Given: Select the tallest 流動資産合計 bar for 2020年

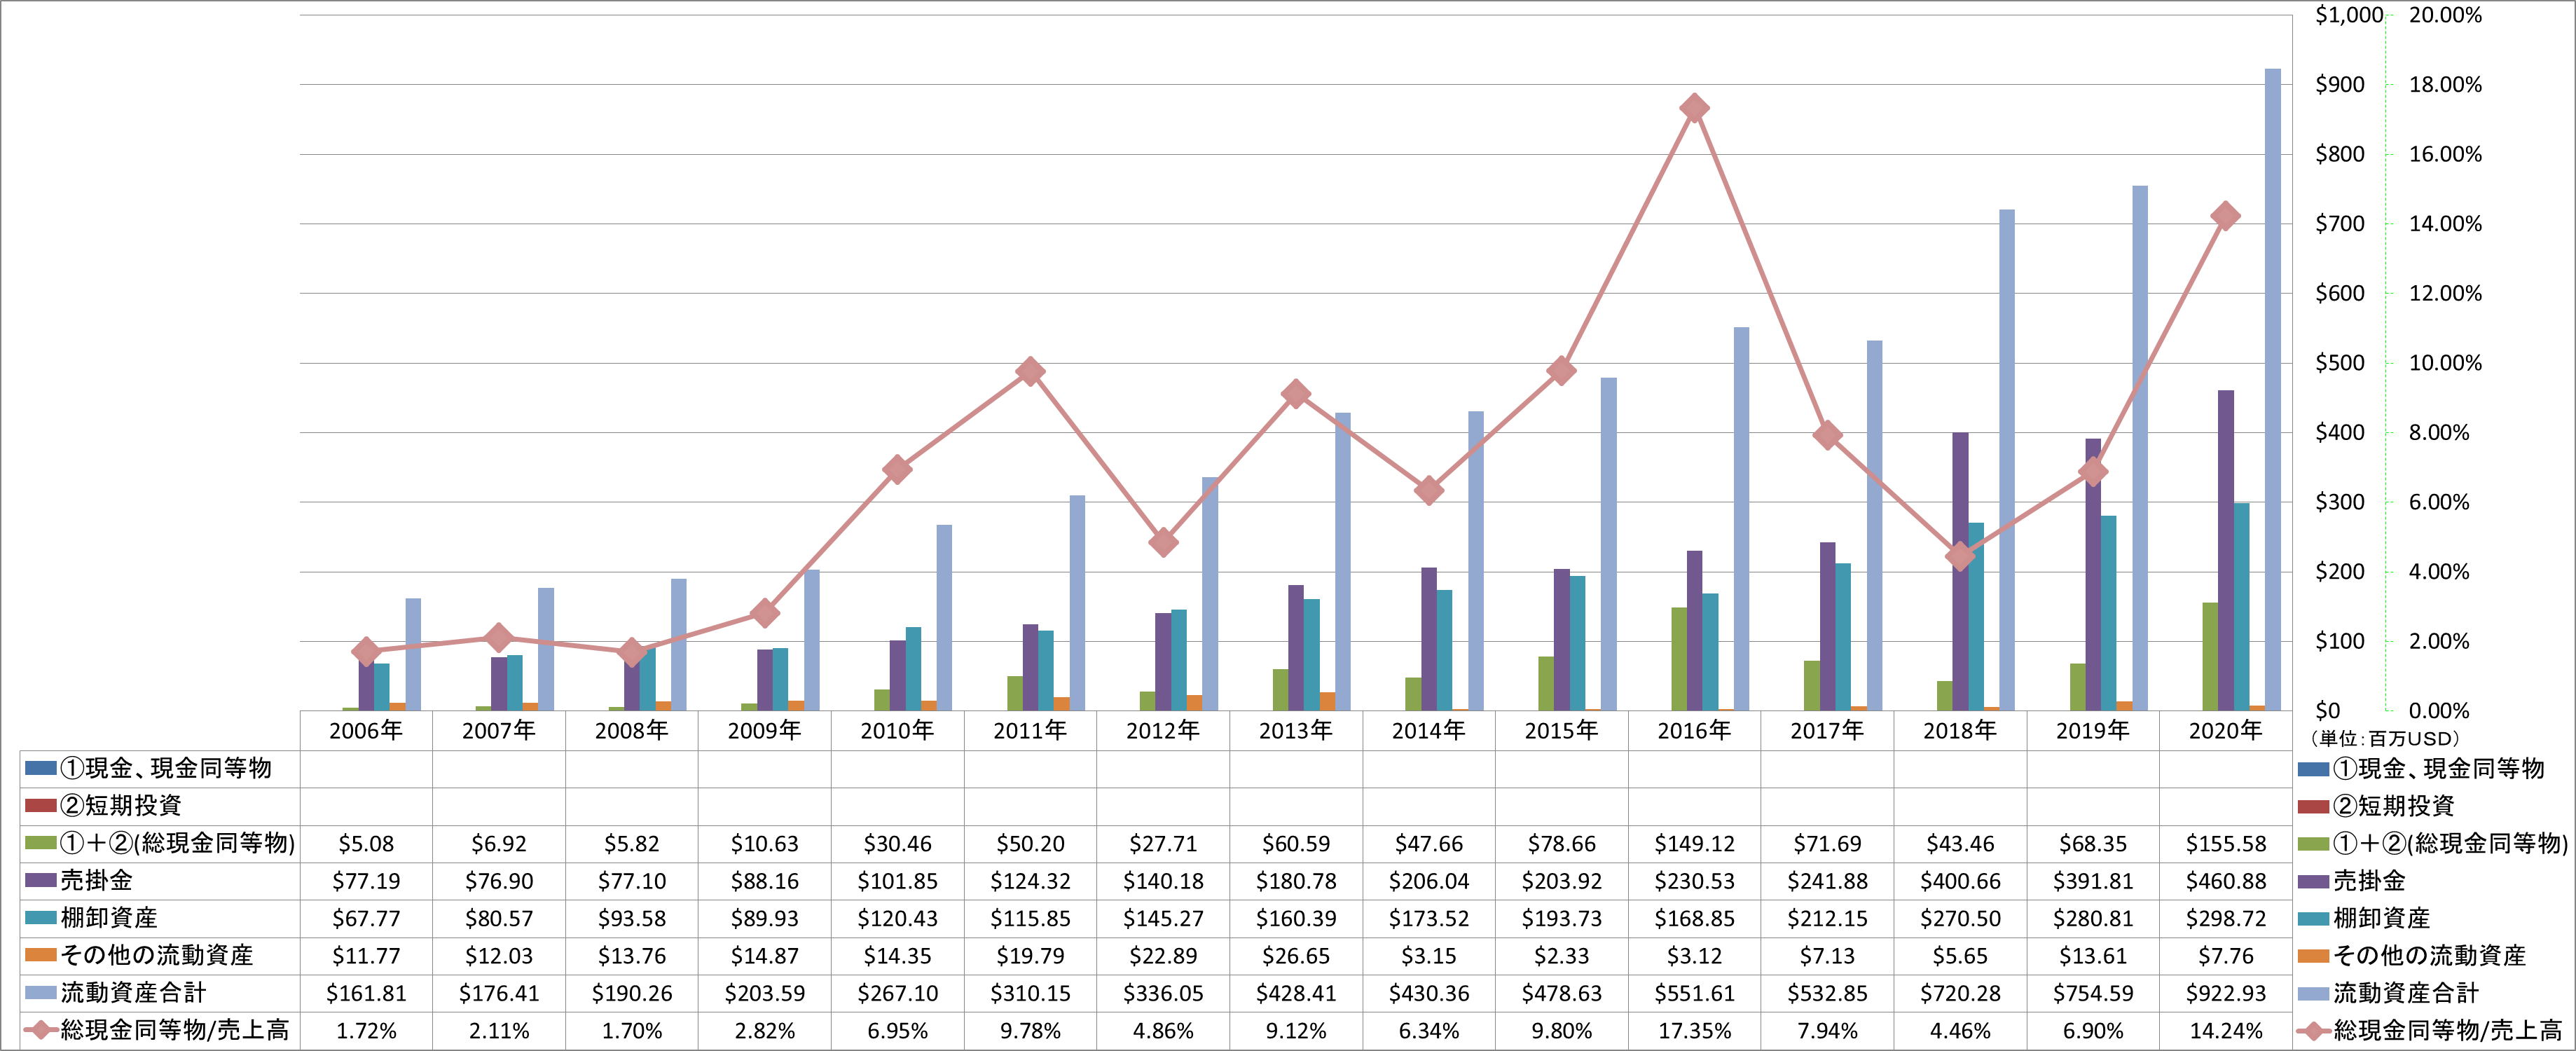Looking at the screenshot, I should [2272, 390].
